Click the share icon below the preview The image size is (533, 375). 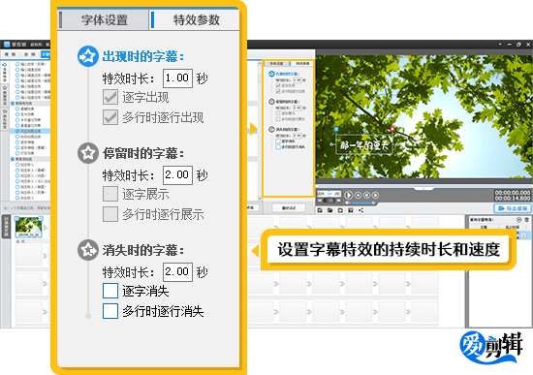pos(361,210)
